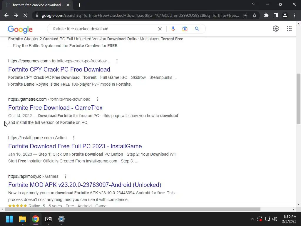Open the tab search dropdown arrow

pyautogui.click(x=254, y=4)
